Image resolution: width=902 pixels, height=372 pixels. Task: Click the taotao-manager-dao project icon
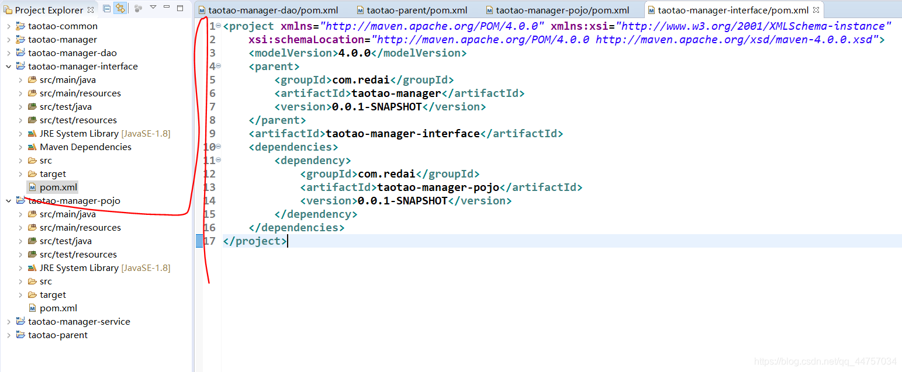coord(20,53)
